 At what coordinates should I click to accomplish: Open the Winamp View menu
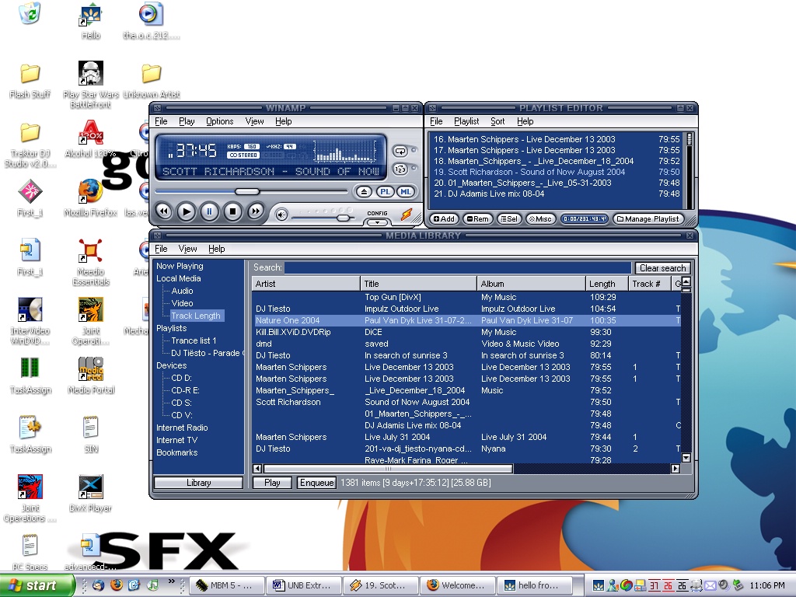click(x=254, y=121)
